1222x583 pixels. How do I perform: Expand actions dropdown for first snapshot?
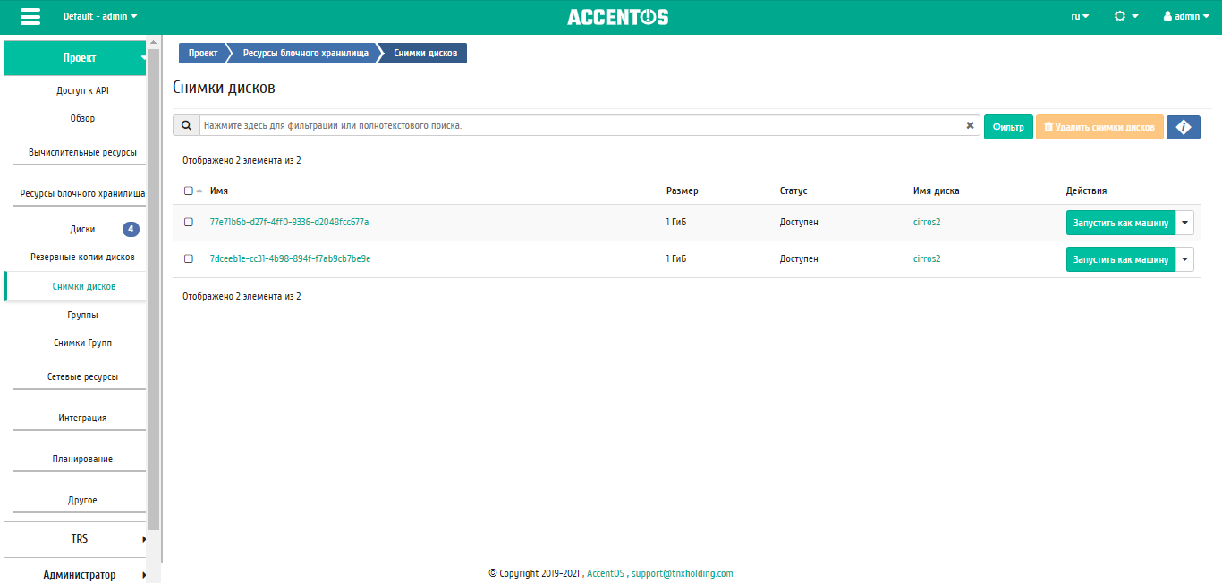coord(1184,223)
